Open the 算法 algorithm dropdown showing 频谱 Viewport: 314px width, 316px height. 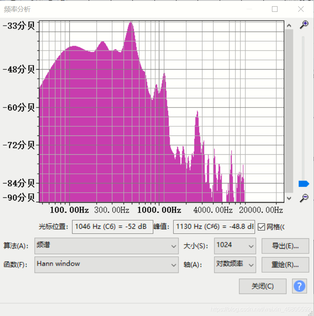107,246
